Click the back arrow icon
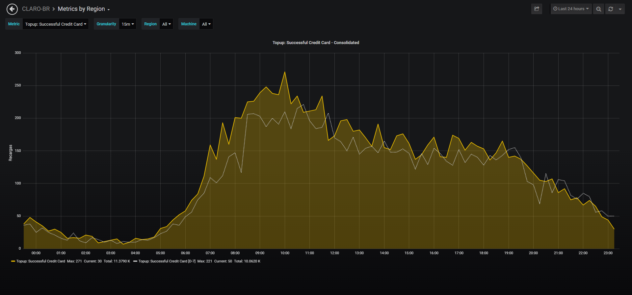This screenshot has width=632, height=295. point(12,9)
